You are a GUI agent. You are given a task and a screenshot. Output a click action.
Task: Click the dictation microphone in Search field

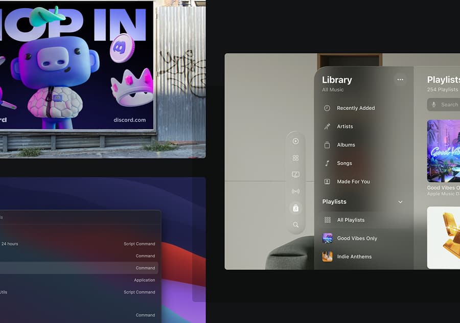434,104
